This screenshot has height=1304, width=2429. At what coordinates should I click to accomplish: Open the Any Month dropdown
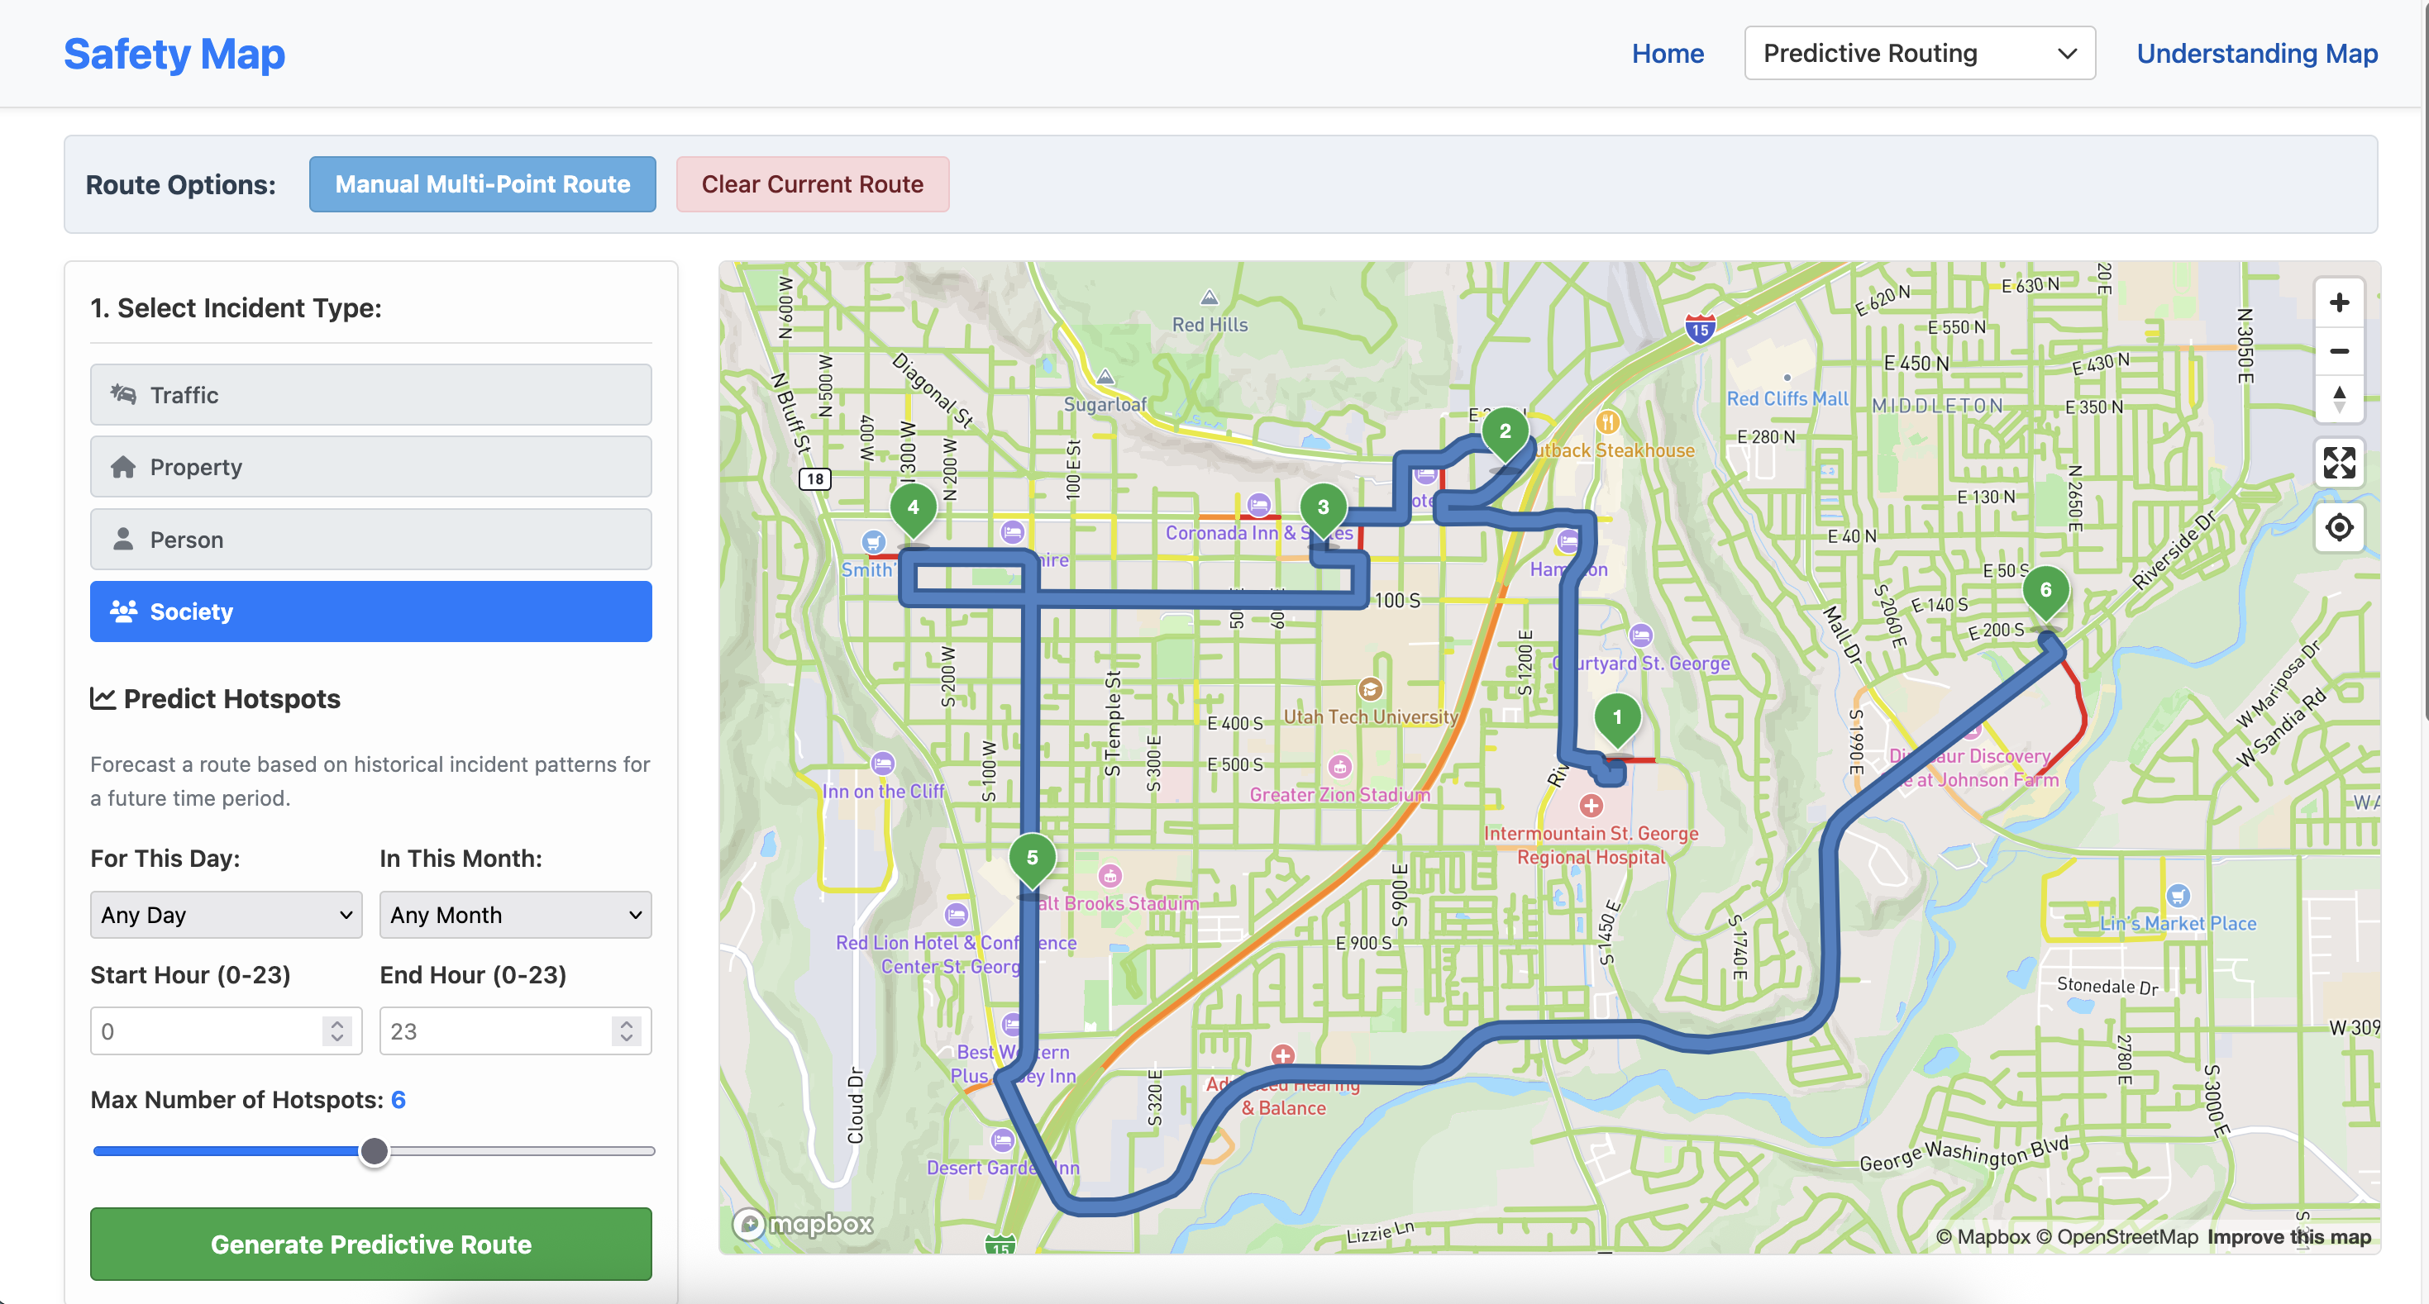(515, 915)
